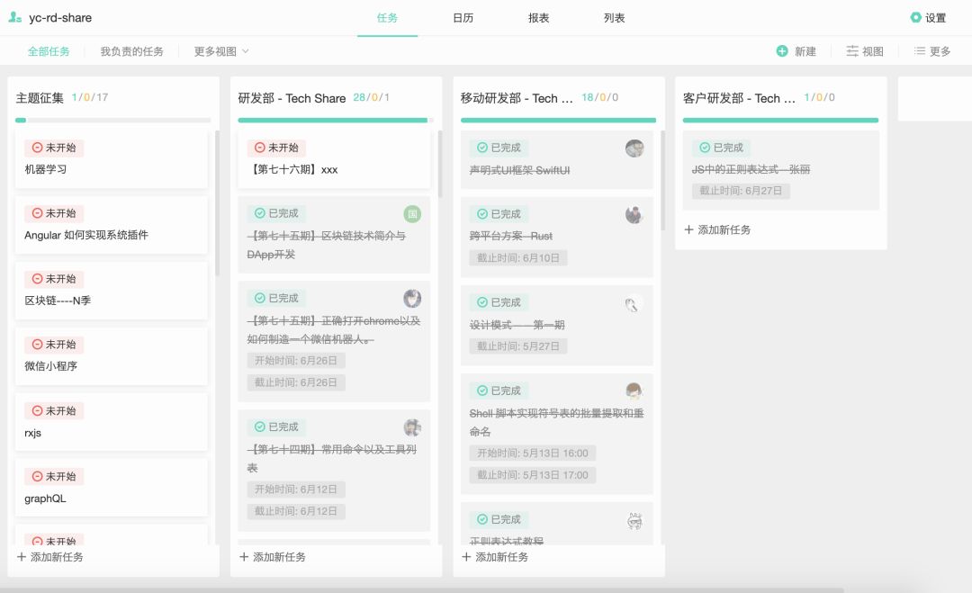
Task: Click 研发部 column vertical scrollbar
Action: click(x=440, y=164)
